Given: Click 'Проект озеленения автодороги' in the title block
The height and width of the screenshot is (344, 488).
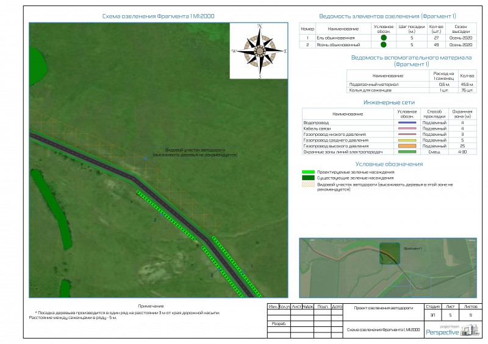Looking at the screenshot, I should tap(384, 308).
